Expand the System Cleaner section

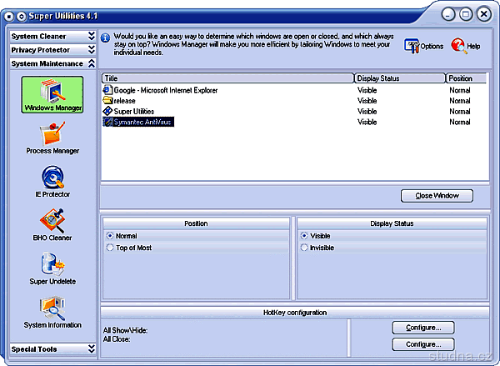point(52,37)
